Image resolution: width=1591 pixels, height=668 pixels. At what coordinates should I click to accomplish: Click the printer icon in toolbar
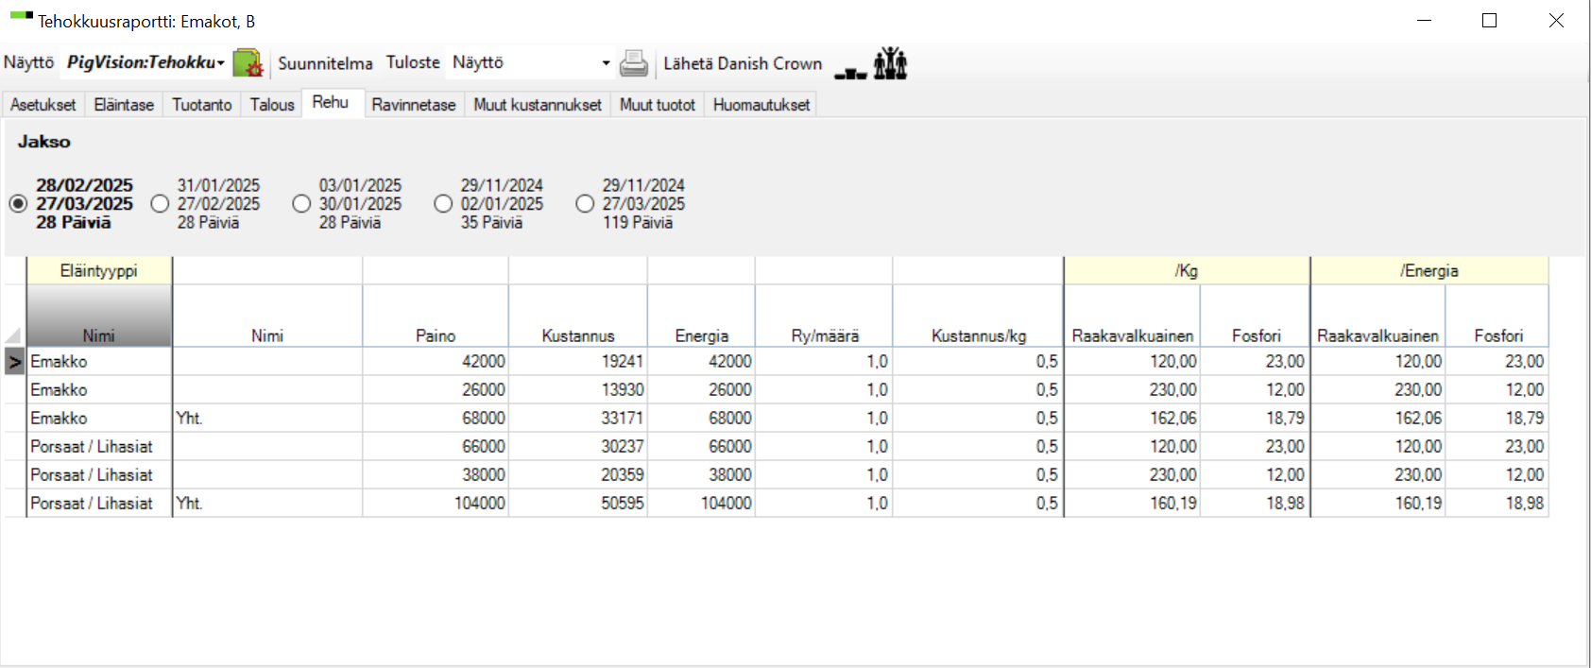(634, 63)
